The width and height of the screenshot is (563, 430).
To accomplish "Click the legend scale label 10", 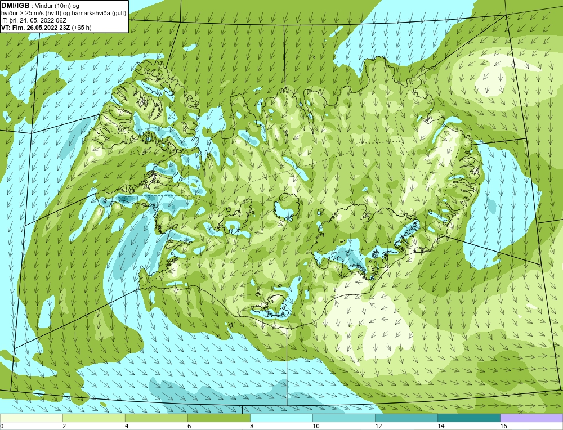I will (316, 426).
